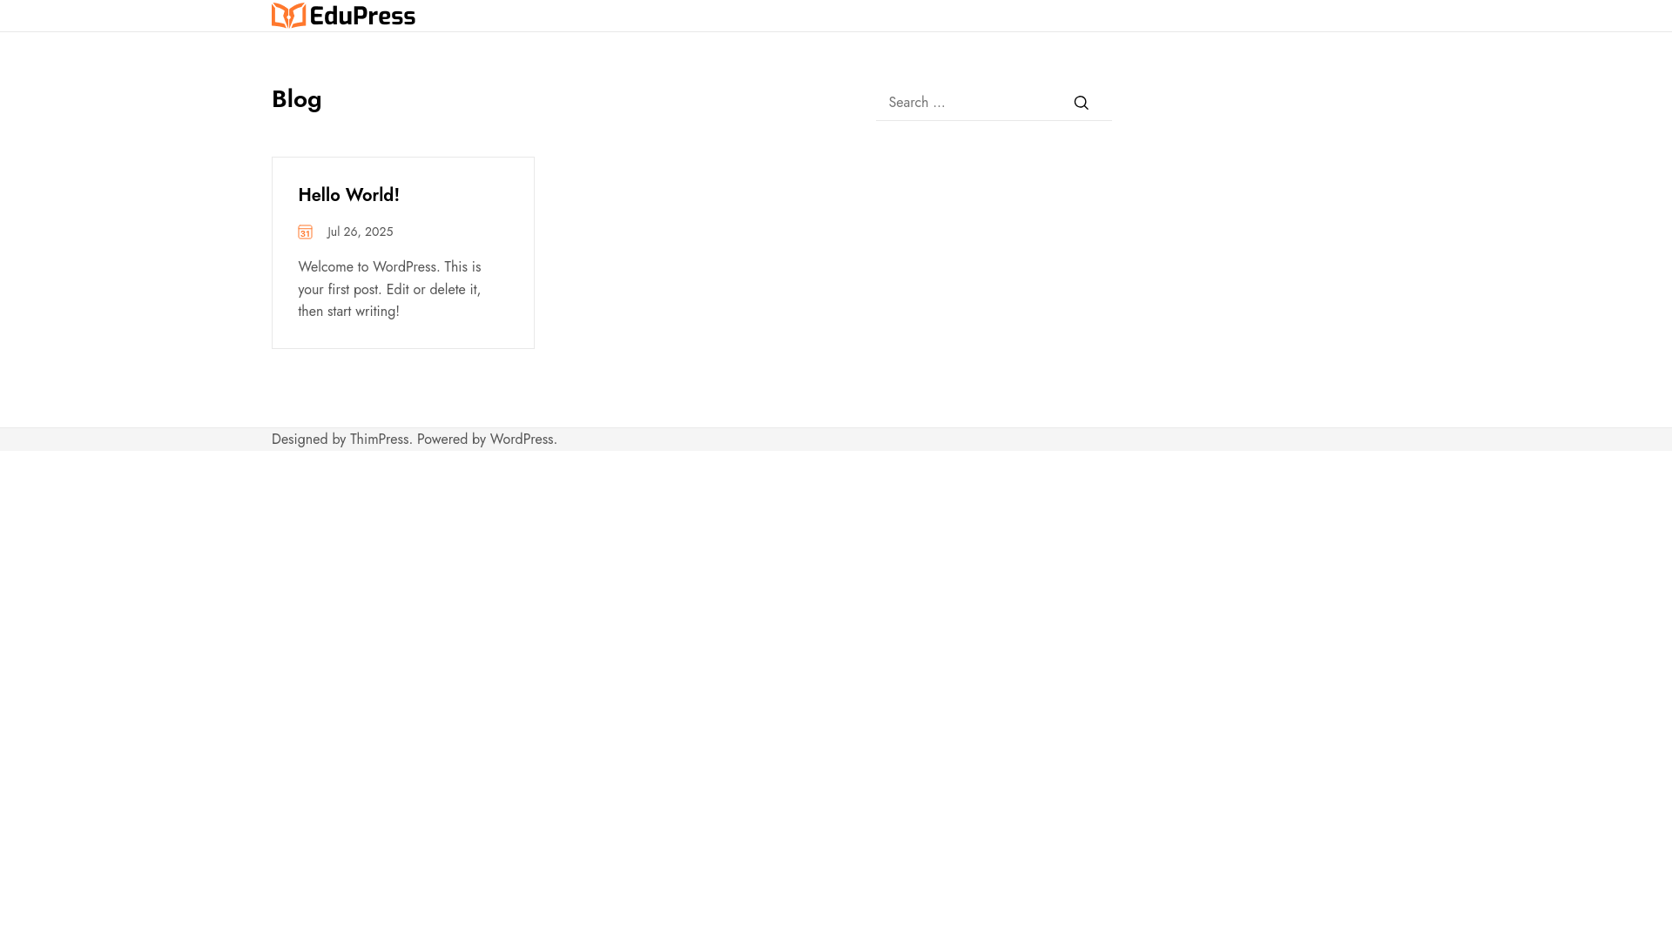Click the calendar icon beside Jul 26, 2025
Screen dimensions: 1672x940
click(x=305, y=232)
